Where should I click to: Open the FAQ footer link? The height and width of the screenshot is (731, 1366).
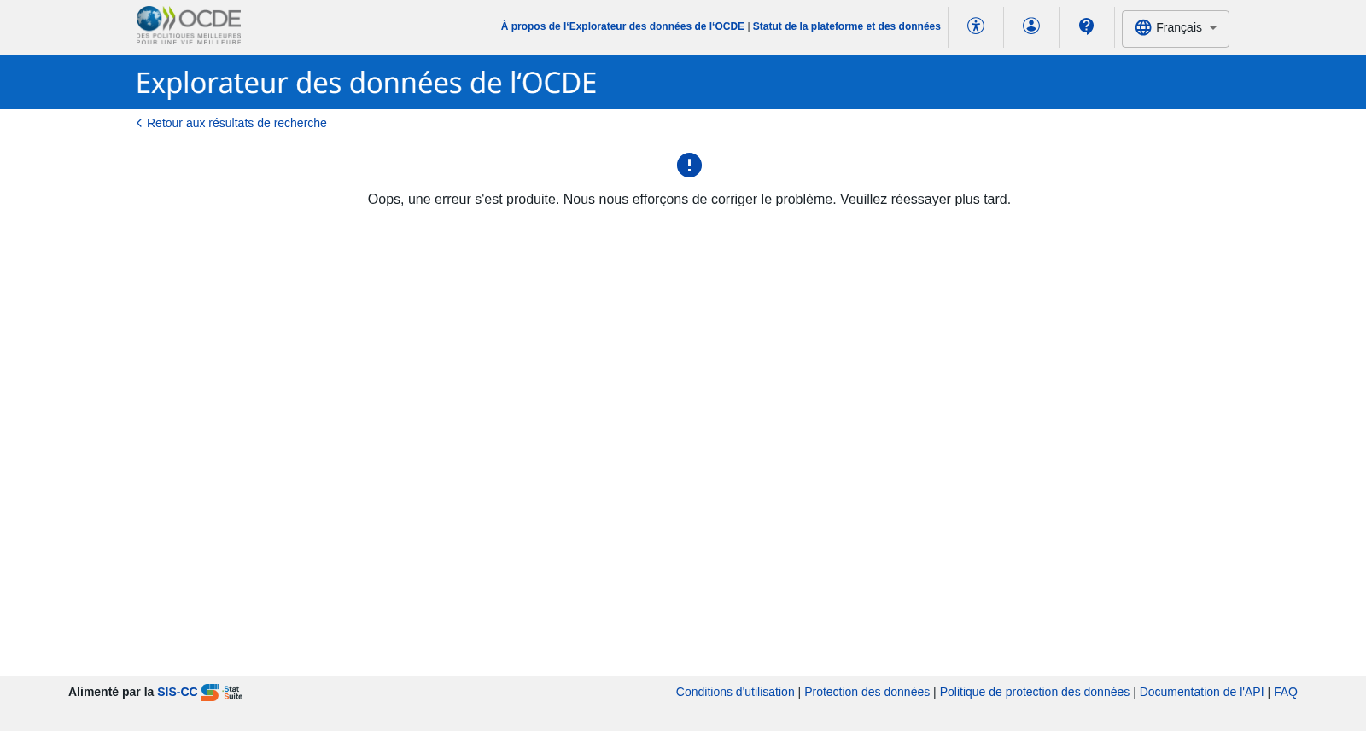(x=1286, y=692)
